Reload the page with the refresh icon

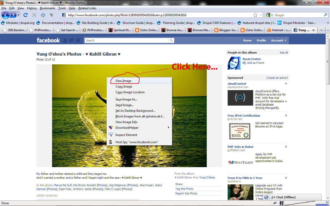25,15
